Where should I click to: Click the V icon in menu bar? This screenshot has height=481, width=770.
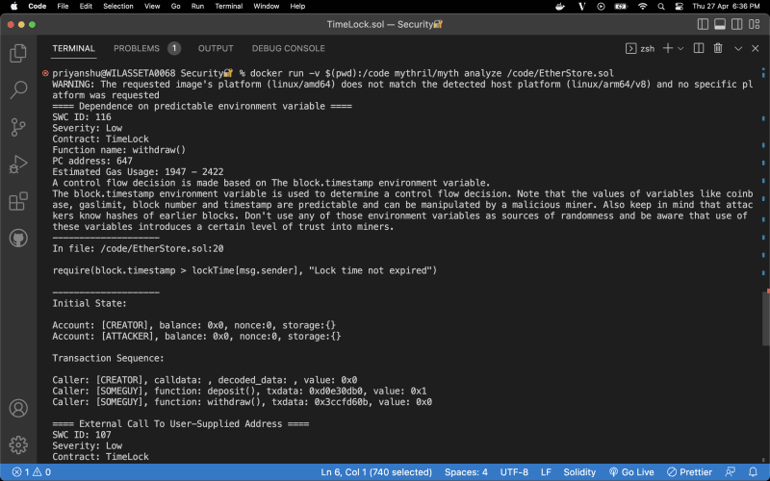pos(582,6)
